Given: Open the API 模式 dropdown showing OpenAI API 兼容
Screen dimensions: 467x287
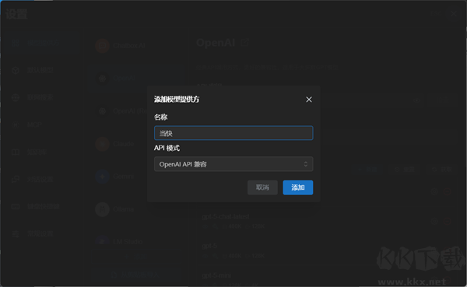Looking at the screenshot, I should point(233,164).
